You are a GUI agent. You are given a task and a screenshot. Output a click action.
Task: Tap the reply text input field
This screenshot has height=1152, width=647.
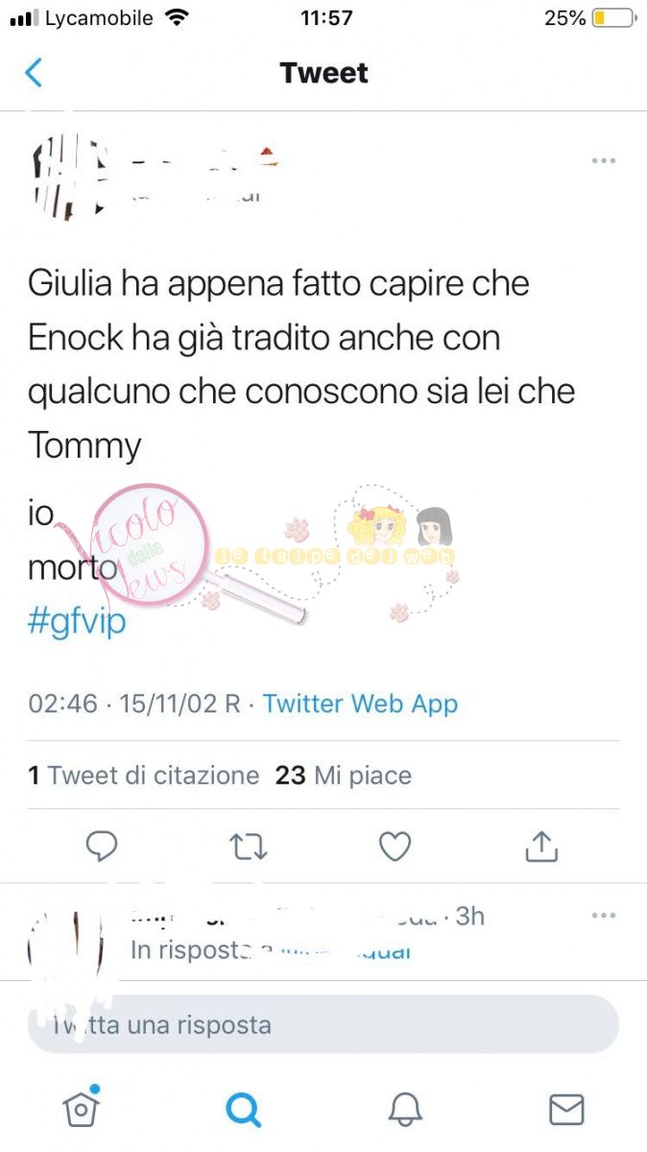pos(323,1024)
